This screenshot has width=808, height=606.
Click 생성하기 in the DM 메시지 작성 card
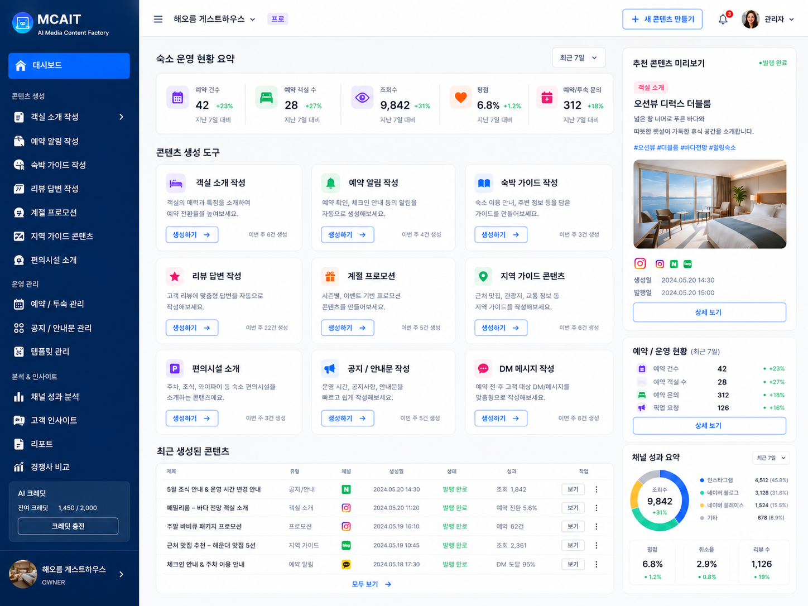click(x=501, y=419)
